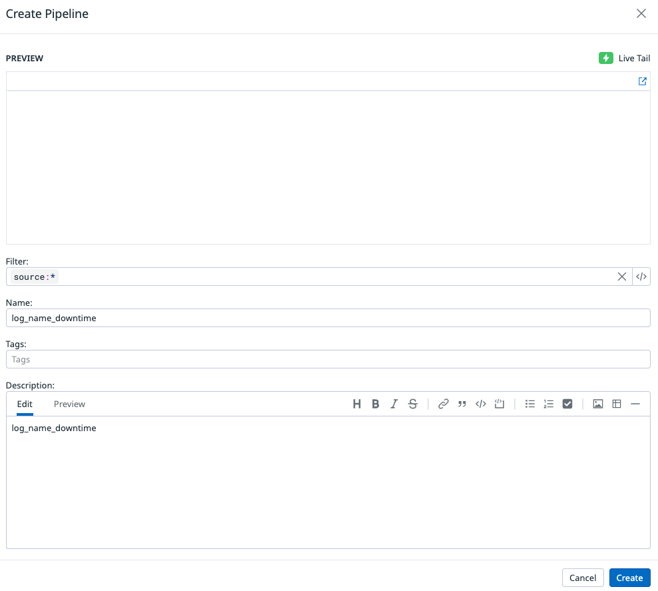The image size is (658, 591).
Task: Open the advanced filter code editor
Action: coord(641,276)
